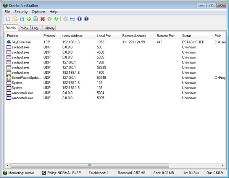229x178 pixels.
Task: Click the green plus Add rule icon
Action: [x=29, y=19]
